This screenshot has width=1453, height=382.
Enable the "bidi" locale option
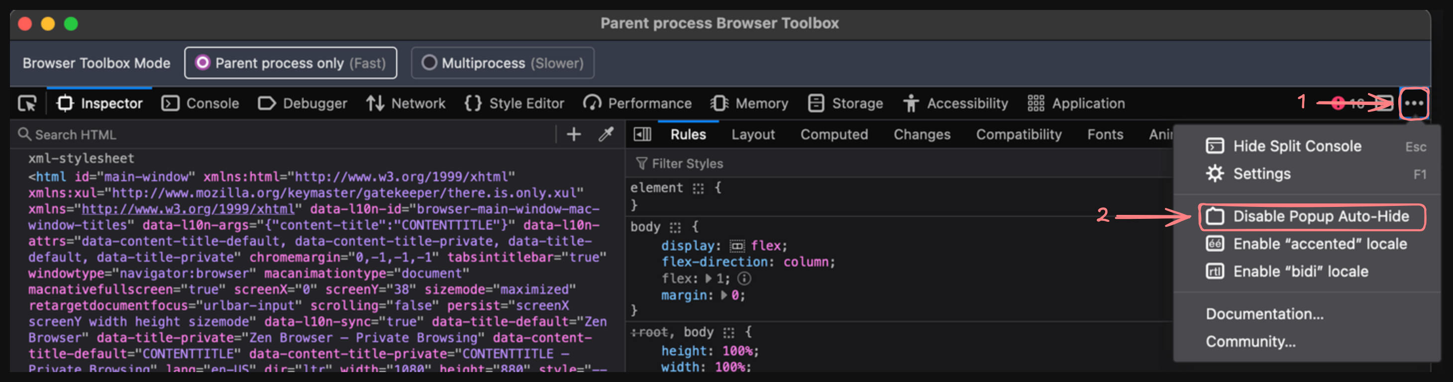tap(1308, 272)
